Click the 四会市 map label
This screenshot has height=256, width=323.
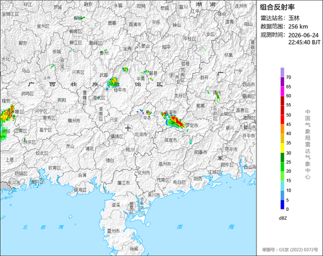(249, 84)
